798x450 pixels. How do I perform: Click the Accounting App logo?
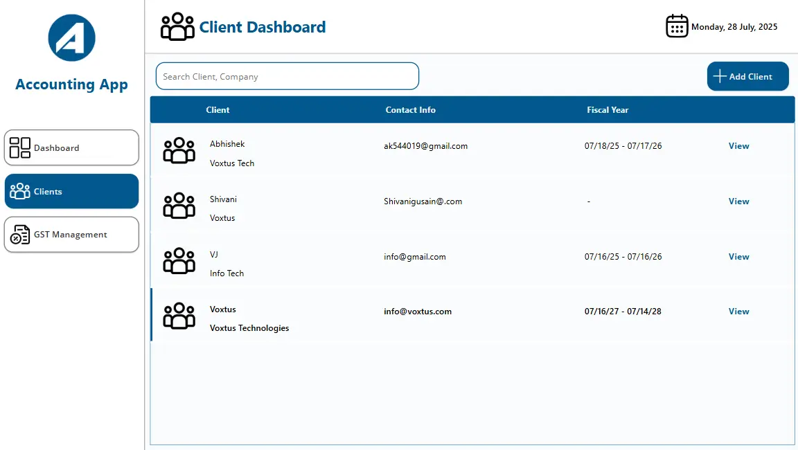click(x=72, y=37)
